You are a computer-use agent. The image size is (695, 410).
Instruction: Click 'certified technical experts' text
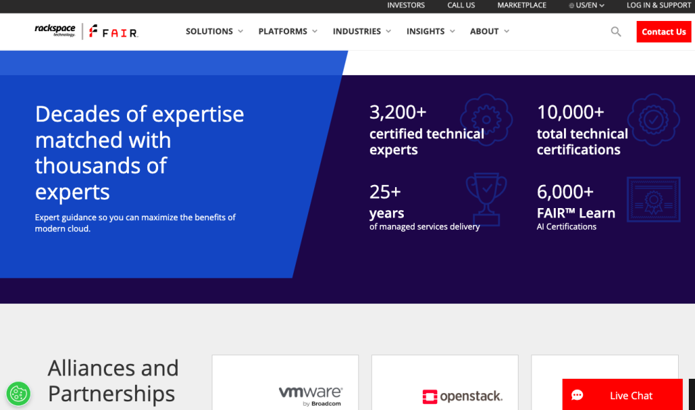tap(426, 142)
